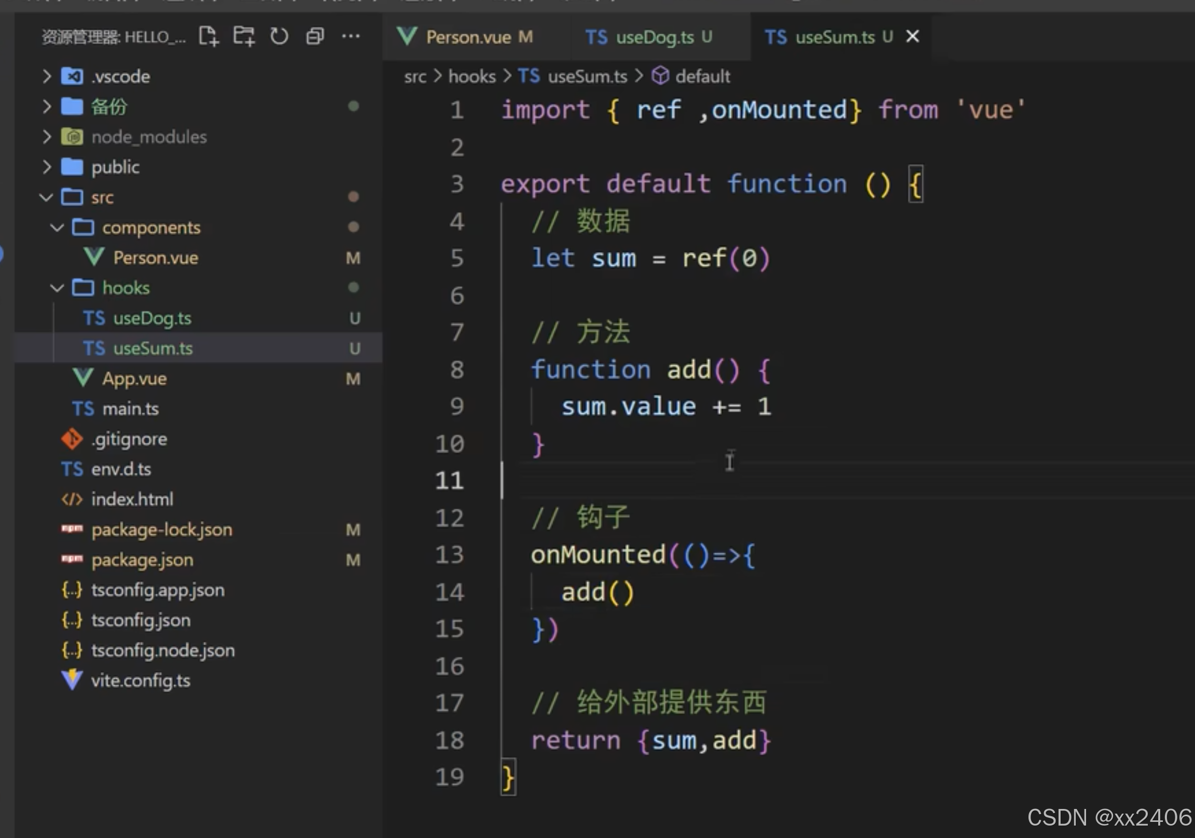
Task: Click the Vue logo on Person.vue tab
Action: [407, 36]
